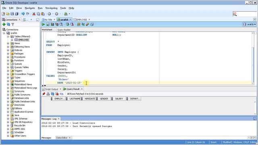
Task: Open the SQL worksheet connection dropdown arrow in main toolbar
Action: pos(69,14)
